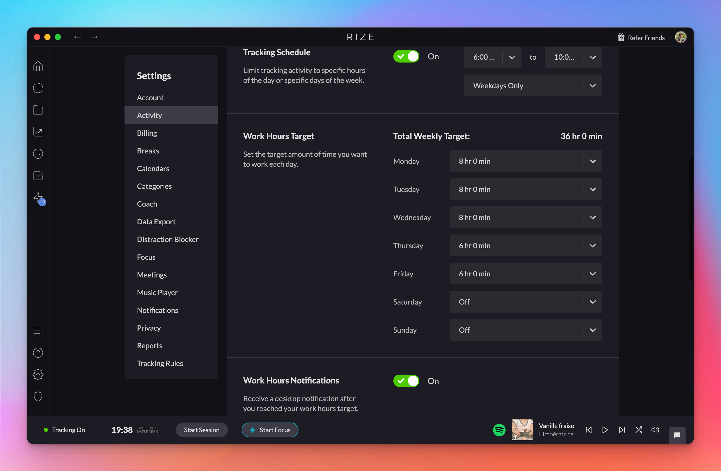Toggle shuffle playback

coord(639,430)
